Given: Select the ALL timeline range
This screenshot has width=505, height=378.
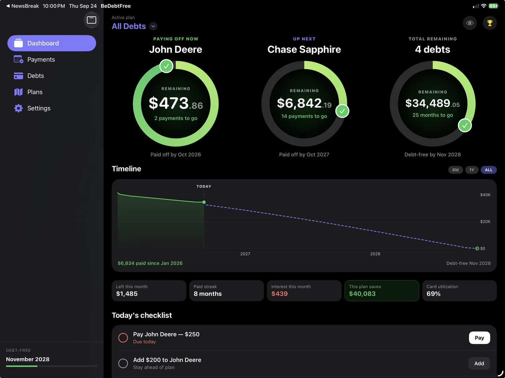Looking at the screenshot, I should [x=488, y=170].
